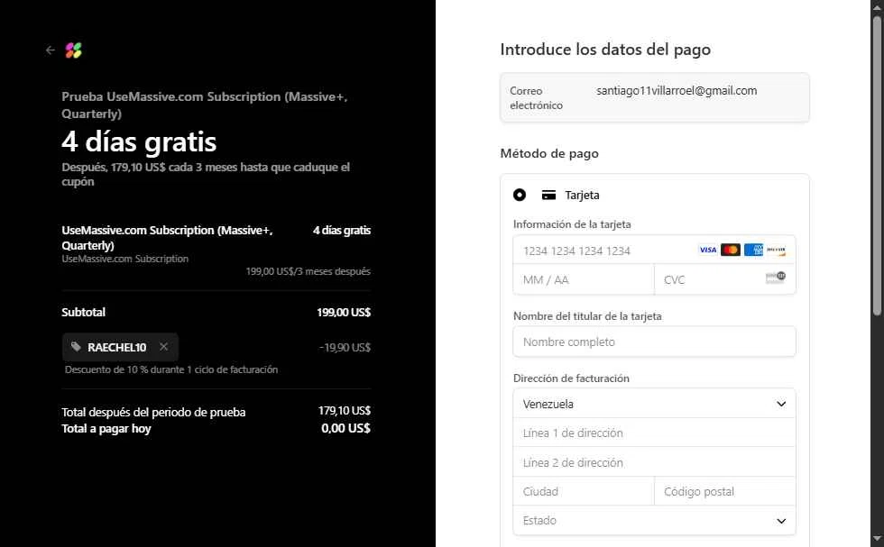Open the Estado dropdown
This screenshot has width=884, height=547.
[654, 521]
